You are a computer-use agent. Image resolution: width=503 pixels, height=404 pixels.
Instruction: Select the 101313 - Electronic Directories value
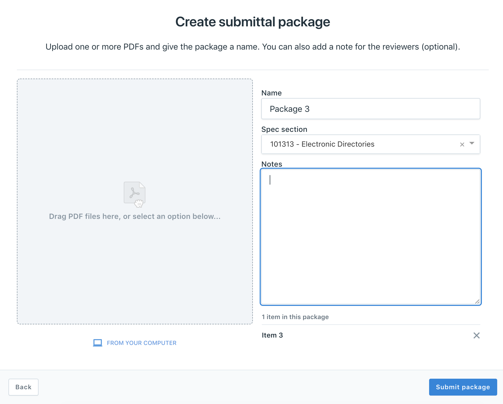pos(322,144)
